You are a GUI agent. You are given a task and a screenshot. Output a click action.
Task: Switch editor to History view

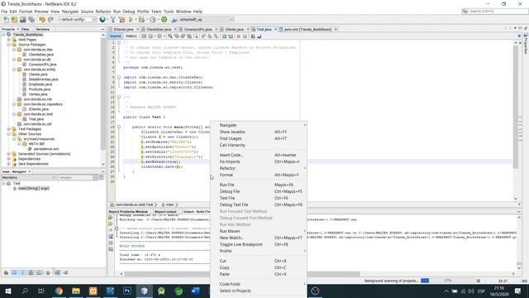coord(131,36)
